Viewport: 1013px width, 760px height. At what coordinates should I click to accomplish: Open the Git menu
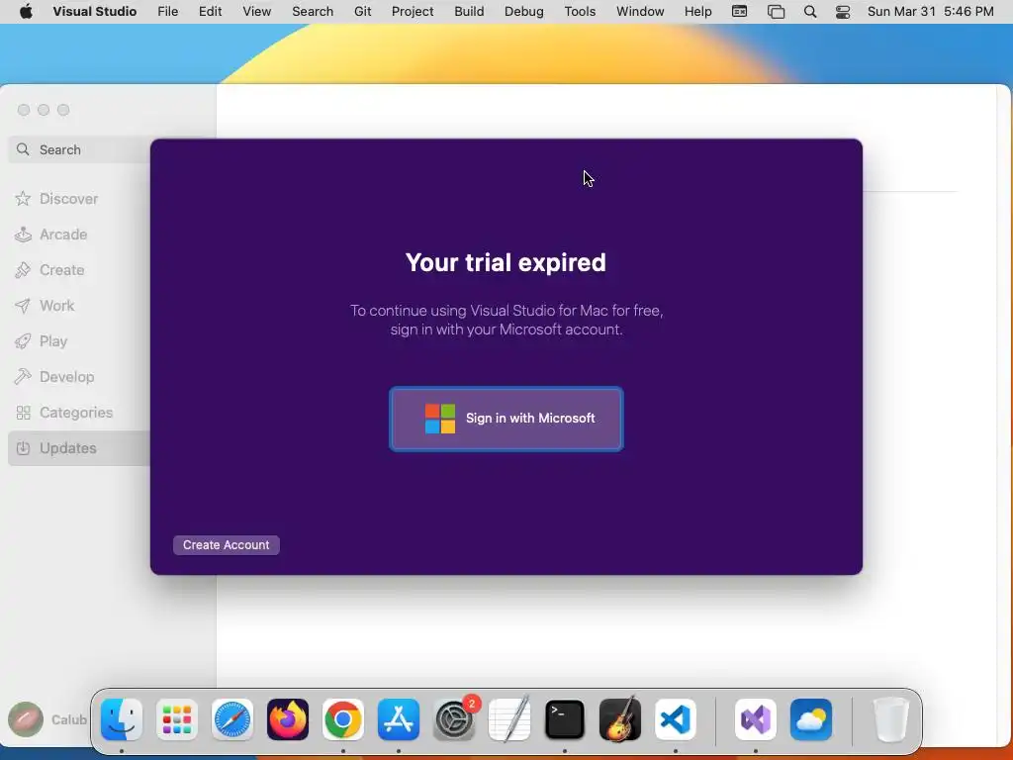coord(362,12)
